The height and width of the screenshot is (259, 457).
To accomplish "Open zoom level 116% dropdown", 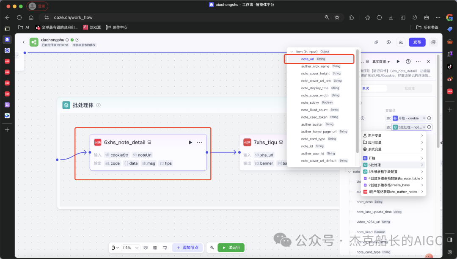I will point(130,248).
